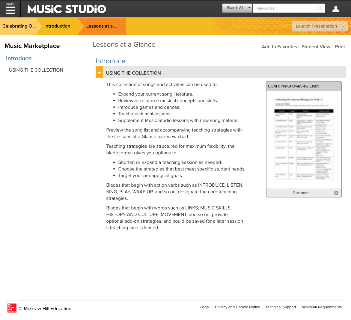This screenshot has width=351, height=320.
Task: Open the PreK-1 Overview Chart thumbnail
Action: click(x=304, y=140)
